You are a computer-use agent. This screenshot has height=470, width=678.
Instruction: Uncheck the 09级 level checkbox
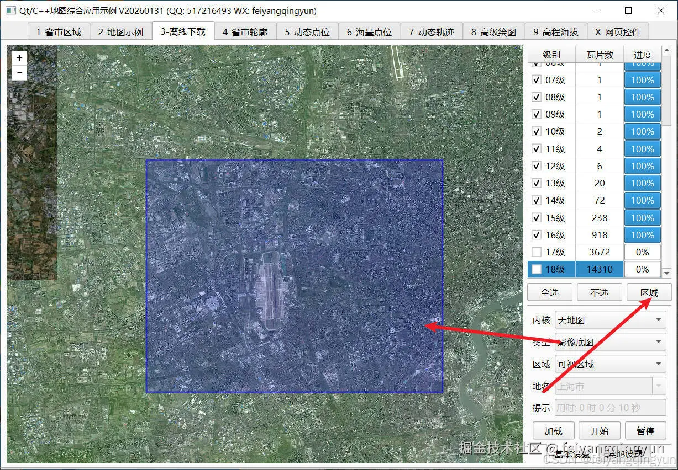(536, 114)
